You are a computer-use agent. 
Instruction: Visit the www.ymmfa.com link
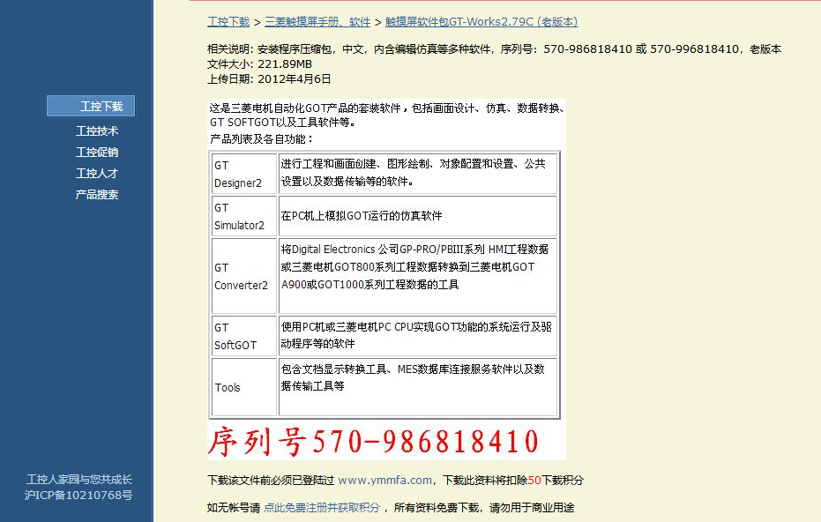click(x=384, y=481)
